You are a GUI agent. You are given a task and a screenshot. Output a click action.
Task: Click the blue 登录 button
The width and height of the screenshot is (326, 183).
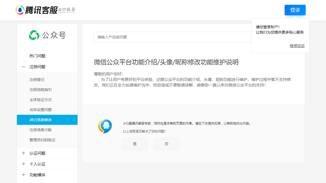[x=295, y=10]
